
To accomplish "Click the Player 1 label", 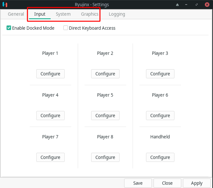I will [50, 53].
